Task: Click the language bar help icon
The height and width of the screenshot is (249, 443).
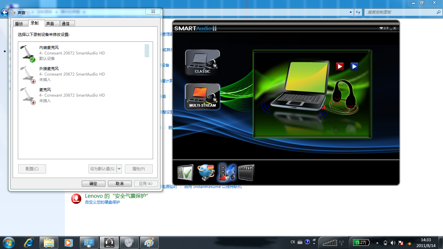Action: pyautogui.click(x=307, y=242)
